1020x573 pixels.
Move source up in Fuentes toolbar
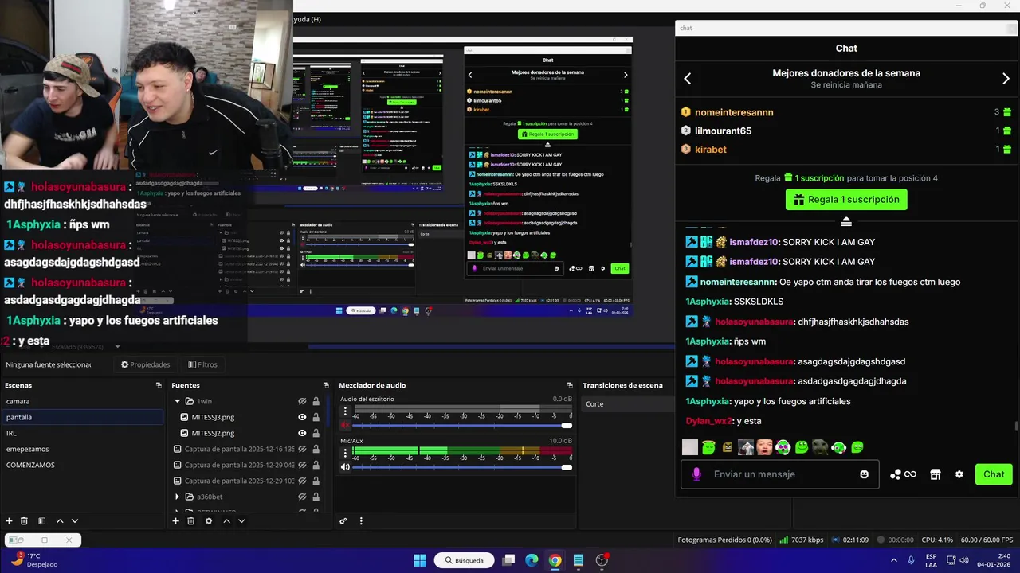[226, 521]
